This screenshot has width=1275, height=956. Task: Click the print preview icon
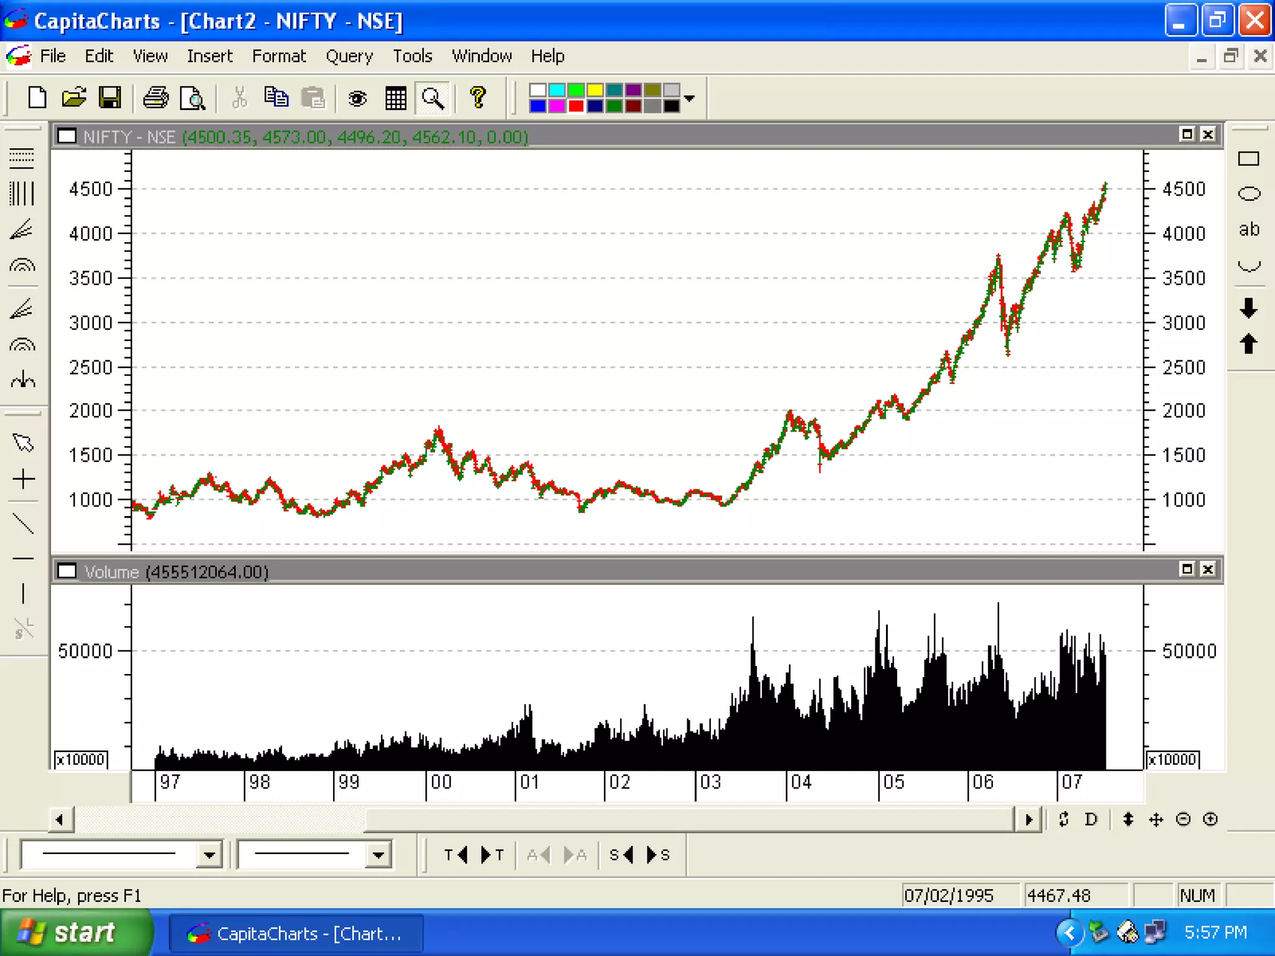pos(192,98)
